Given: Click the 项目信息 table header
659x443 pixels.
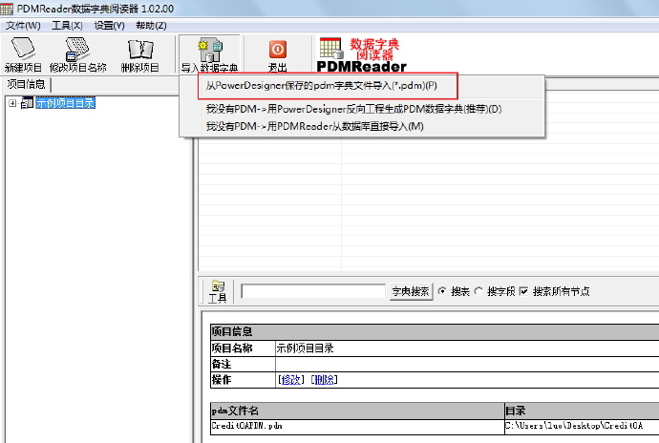Looking at the screenshot, I should (435, 331).
